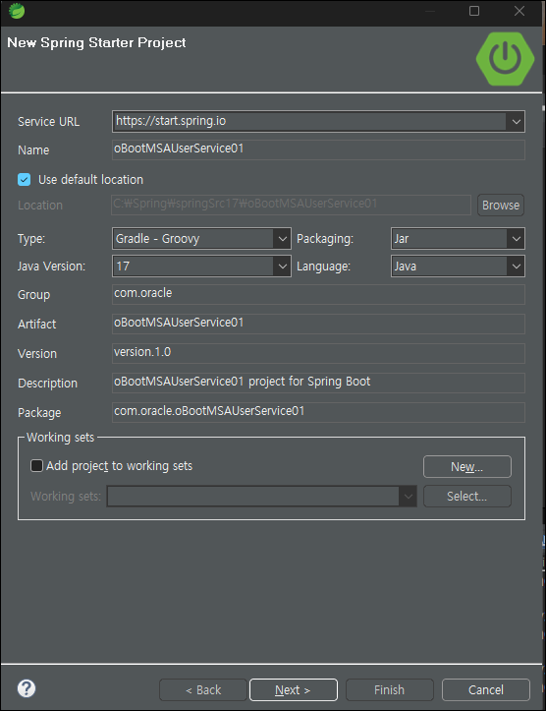This screenshot has width=546, height=711.
Task: Click the Artifact input field
Action: 318,324
